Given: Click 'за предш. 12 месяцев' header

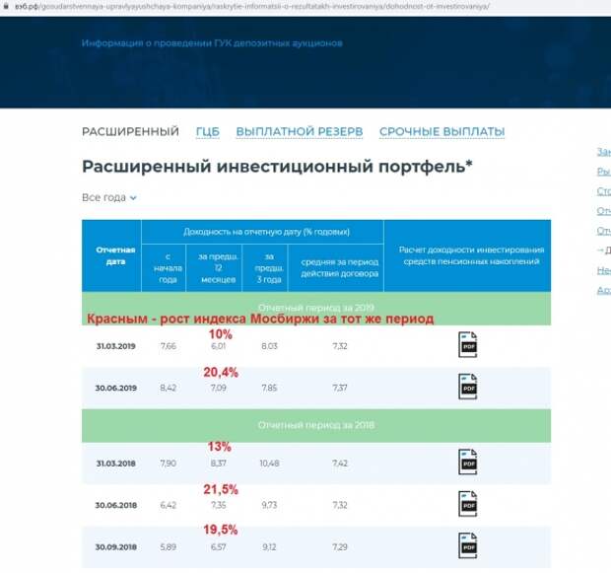Looking at the screenshot, I should (x=214, y=268).
